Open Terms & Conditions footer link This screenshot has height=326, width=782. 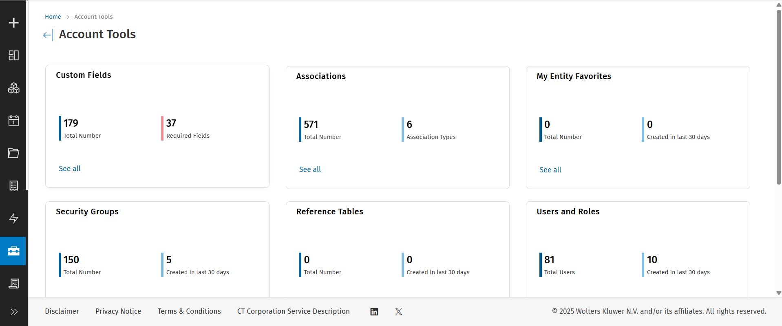point(189,311)
